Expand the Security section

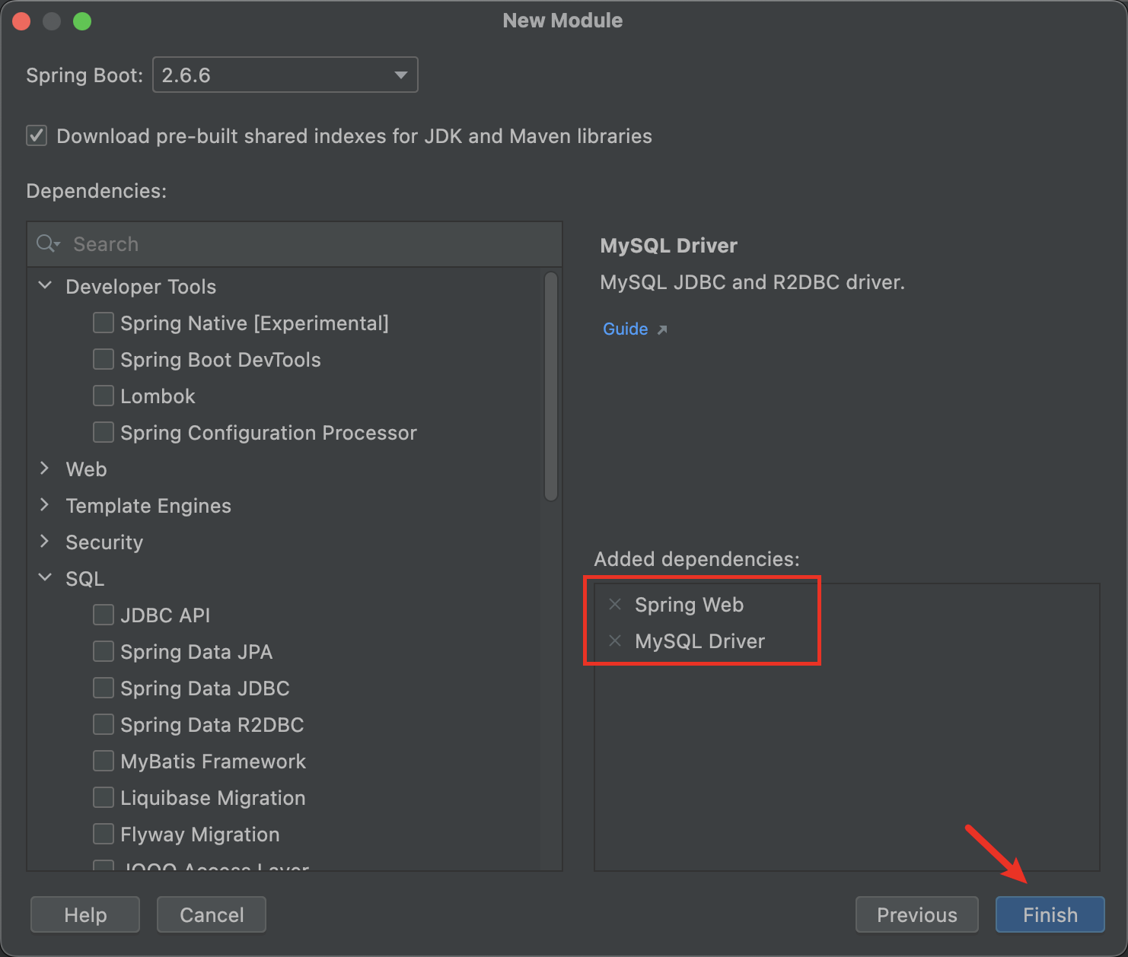click(45, 542)
